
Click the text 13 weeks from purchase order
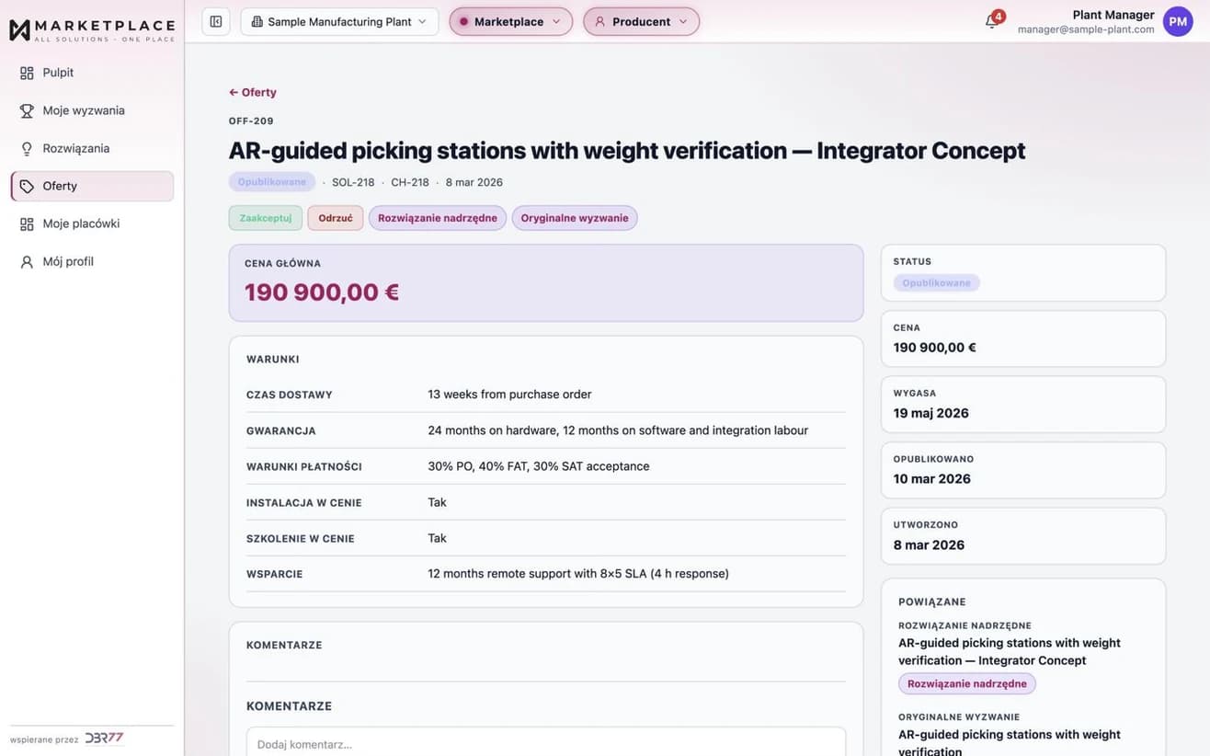(509, 395)
